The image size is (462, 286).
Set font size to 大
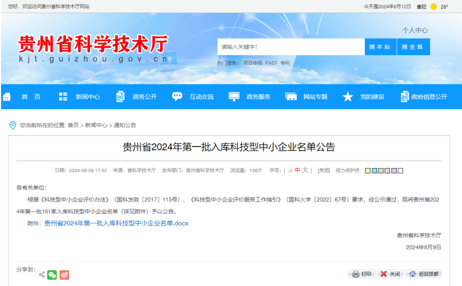(305, 170)
